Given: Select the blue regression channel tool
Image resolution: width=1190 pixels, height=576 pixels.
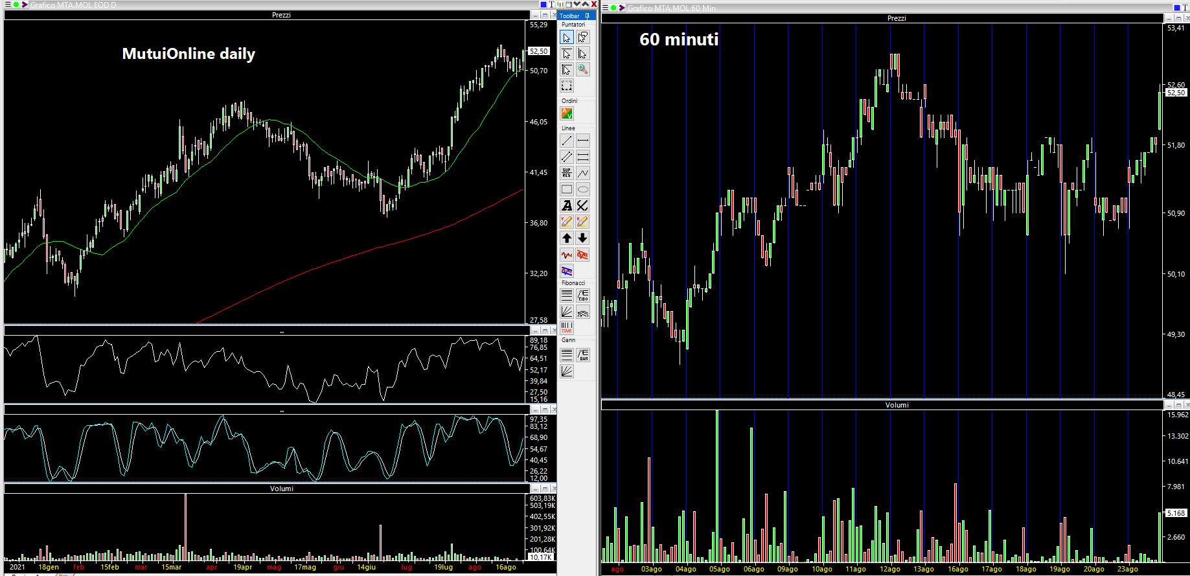Looking at the screenshot, I should [567, 271].
